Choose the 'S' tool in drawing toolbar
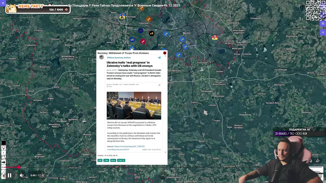326x183 pixels. 4,152
